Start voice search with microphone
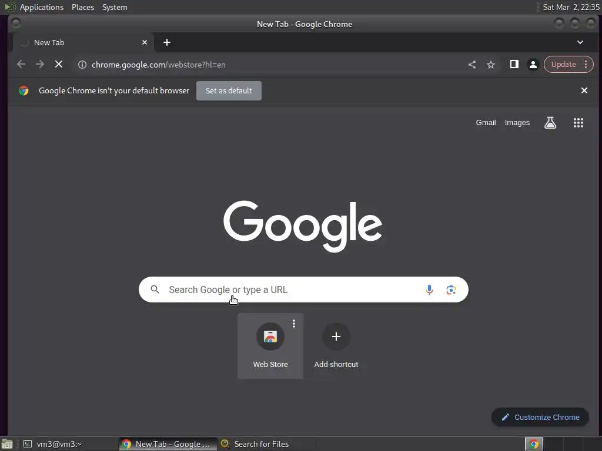Image resolution: width=602 pixels, height=451 pixels. coord(429,290)
